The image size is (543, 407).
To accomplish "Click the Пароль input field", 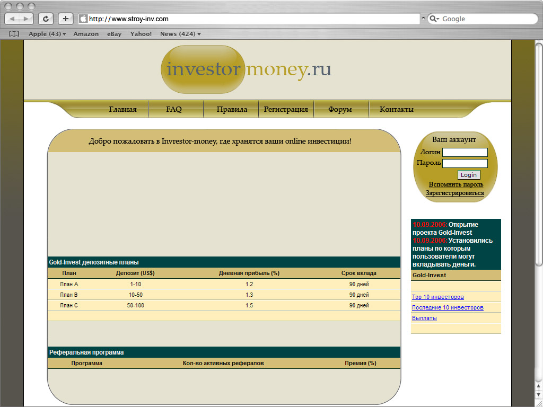I will pyautogui.click(x=465, y=163).
